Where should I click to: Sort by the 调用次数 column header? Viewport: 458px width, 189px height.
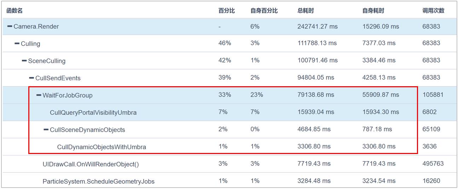tap(433, 11)
